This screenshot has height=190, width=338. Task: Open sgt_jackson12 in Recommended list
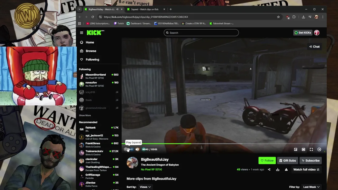pyautogui.click(x=99, y=137)
